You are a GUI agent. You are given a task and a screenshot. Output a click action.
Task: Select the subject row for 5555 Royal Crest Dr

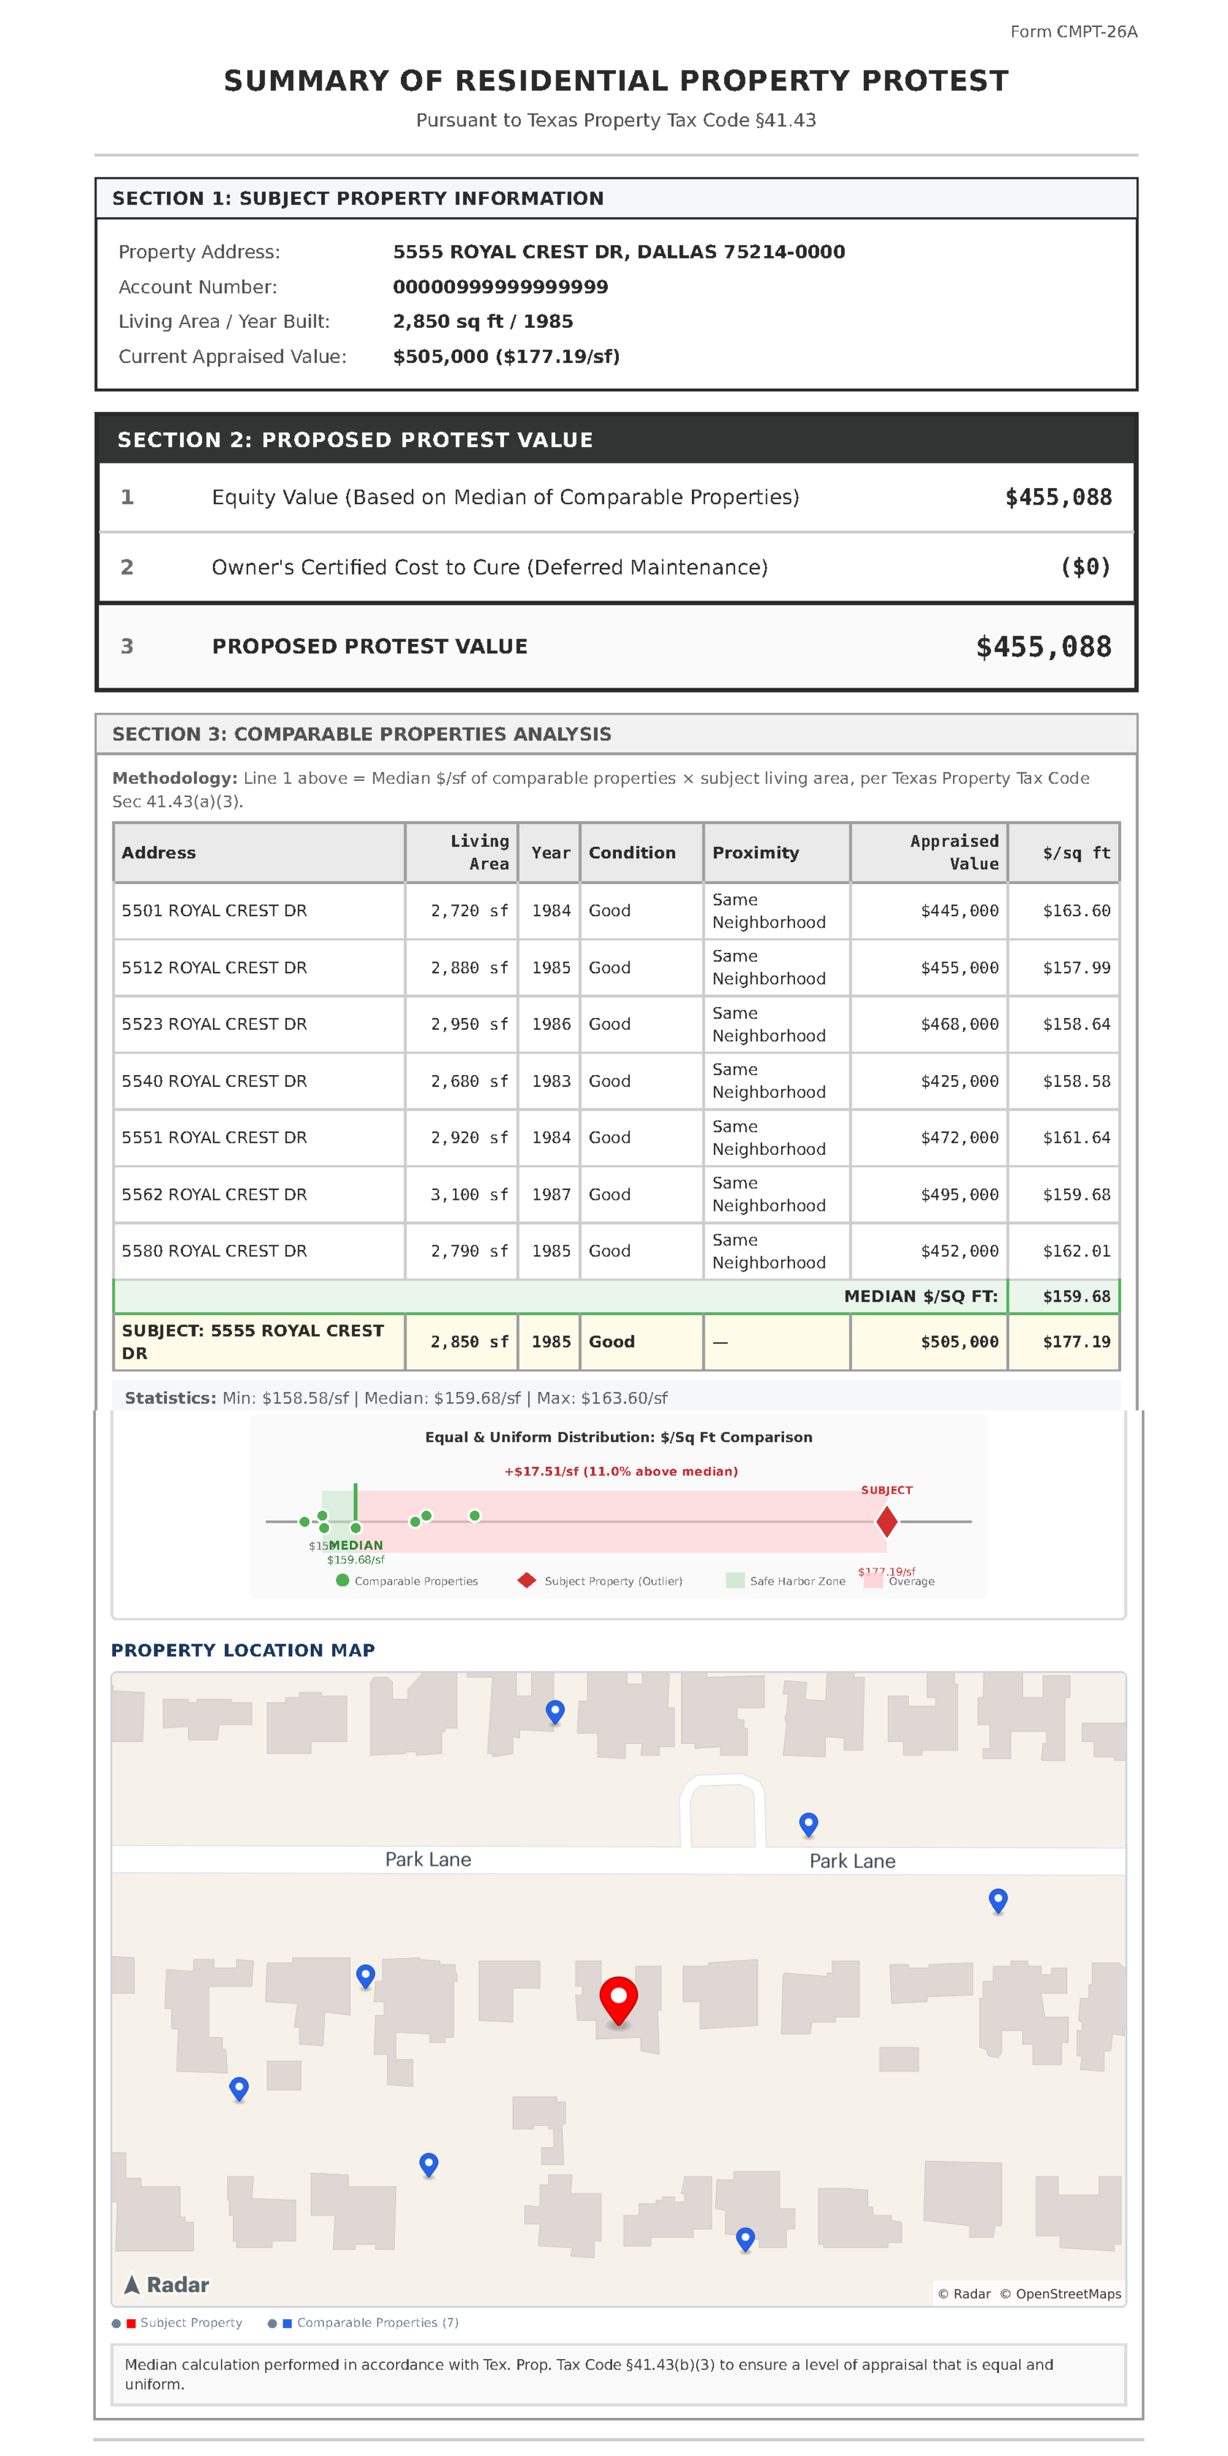620,1342
